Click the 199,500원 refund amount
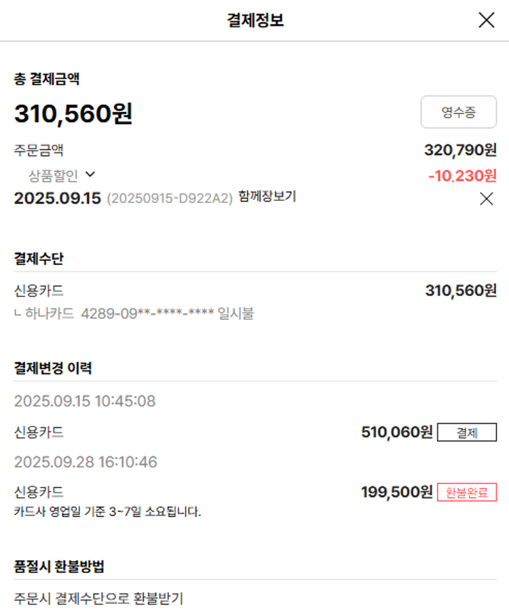The image size is (509, 616). click(x=397, y=492)
